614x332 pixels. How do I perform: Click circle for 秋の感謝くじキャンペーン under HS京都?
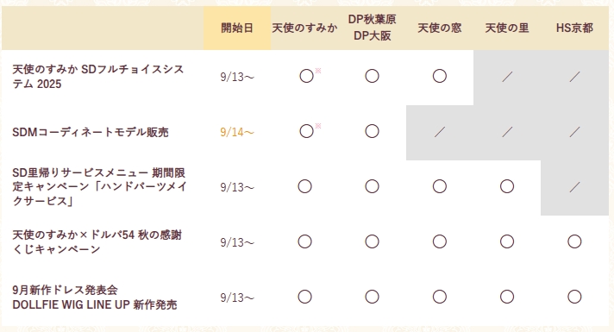pyautogui.click(x=574, y=241)
